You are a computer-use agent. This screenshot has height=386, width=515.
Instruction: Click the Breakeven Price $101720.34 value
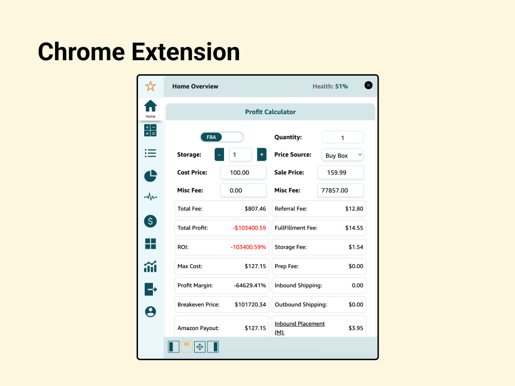pos(250,305)
